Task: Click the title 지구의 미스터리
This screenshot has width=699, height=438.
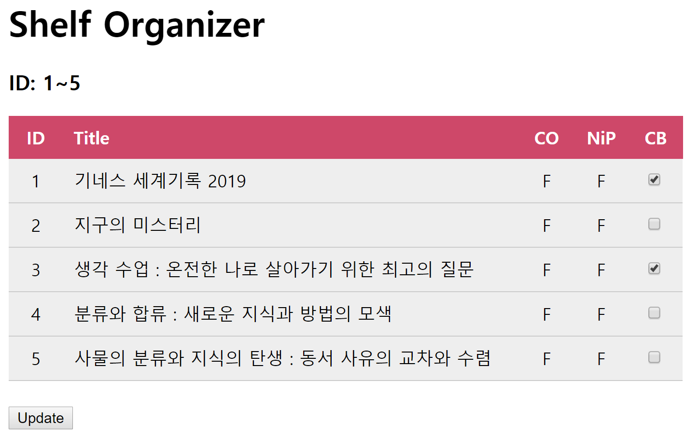Action: point(138,225)
